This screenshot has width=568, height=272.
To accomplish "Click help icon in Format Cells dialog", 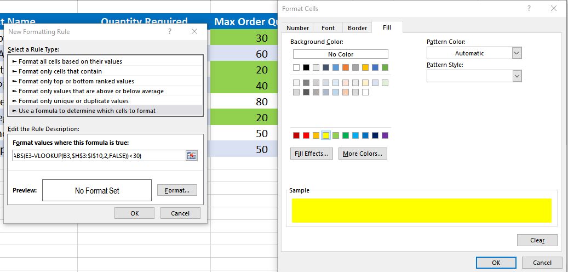I will pos(529,9).
